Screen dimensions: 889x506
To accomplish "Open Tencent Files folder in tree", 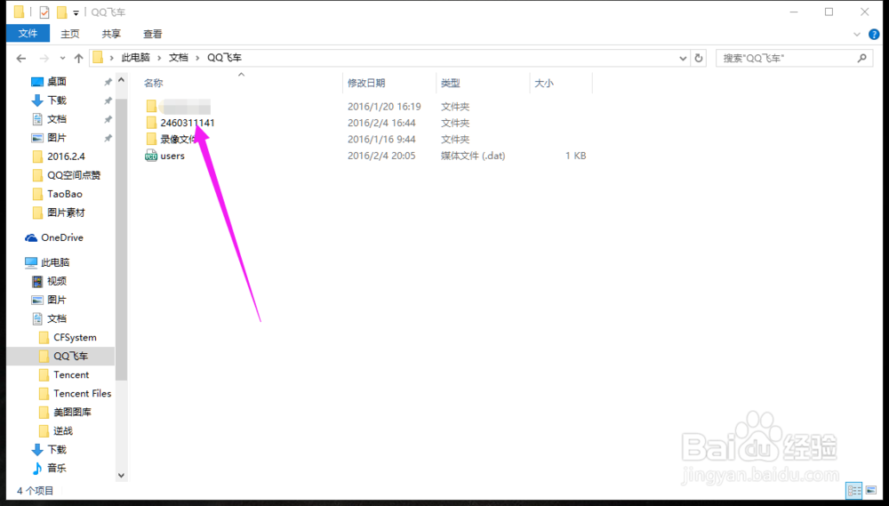I will click(82, 394).
